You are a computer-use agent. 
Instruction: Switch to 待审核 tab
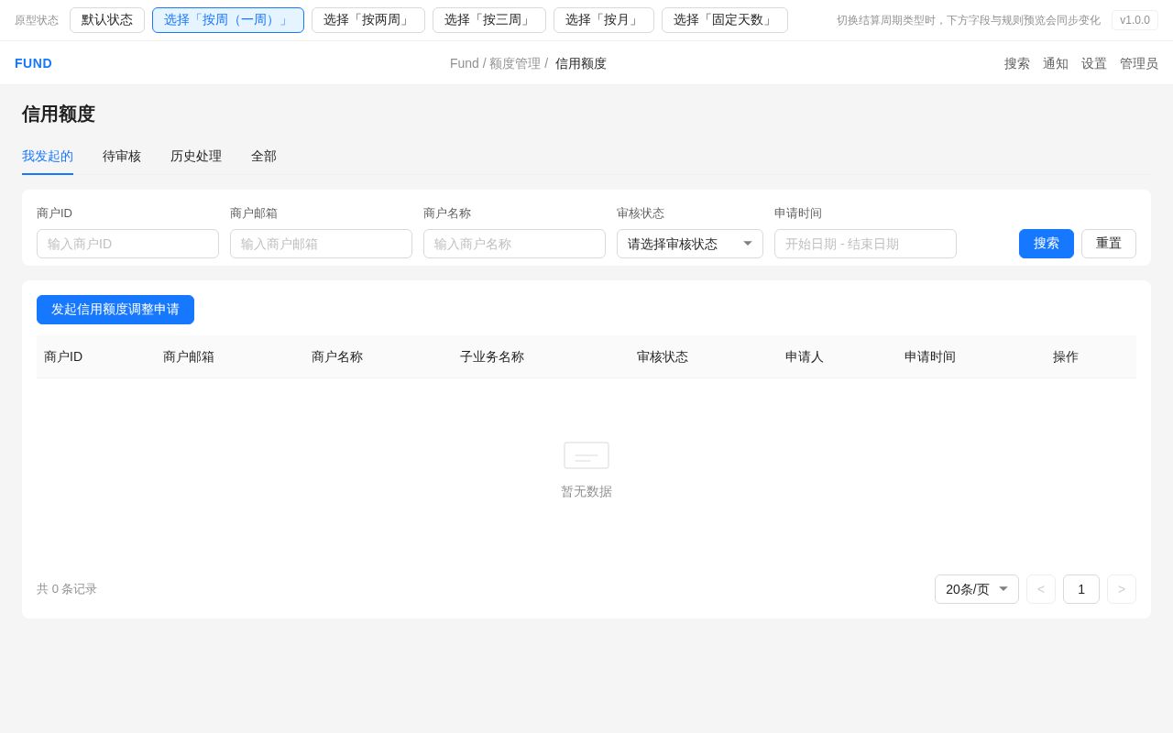[122, 157]
